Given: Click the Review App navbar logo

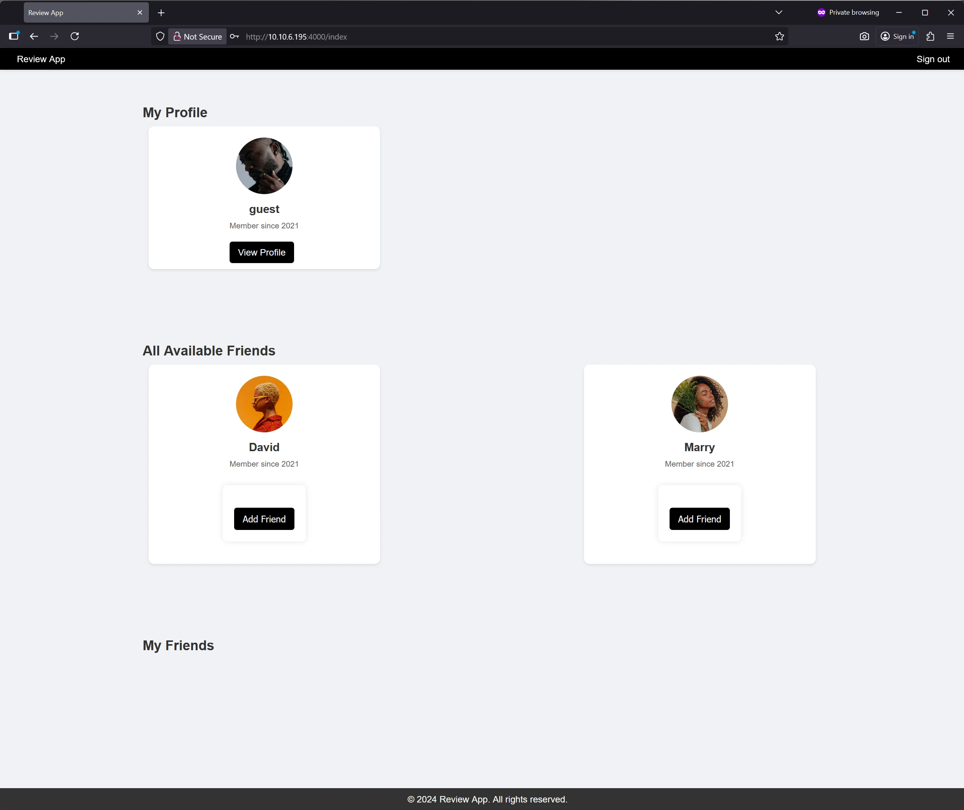Looking at the screenshot, I should [x=41, y=59].
